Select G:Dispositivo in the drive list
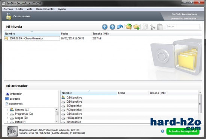The image size is (206, 139). pos(74,114)
